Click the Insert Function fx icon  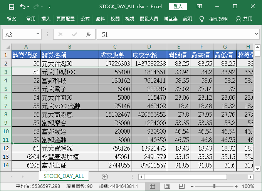pyautogui.click(x=88, y=34)
